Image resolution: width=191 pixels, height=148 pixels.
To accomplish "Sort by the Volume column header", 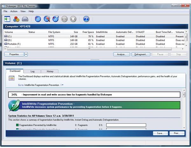I will point(9,32).
